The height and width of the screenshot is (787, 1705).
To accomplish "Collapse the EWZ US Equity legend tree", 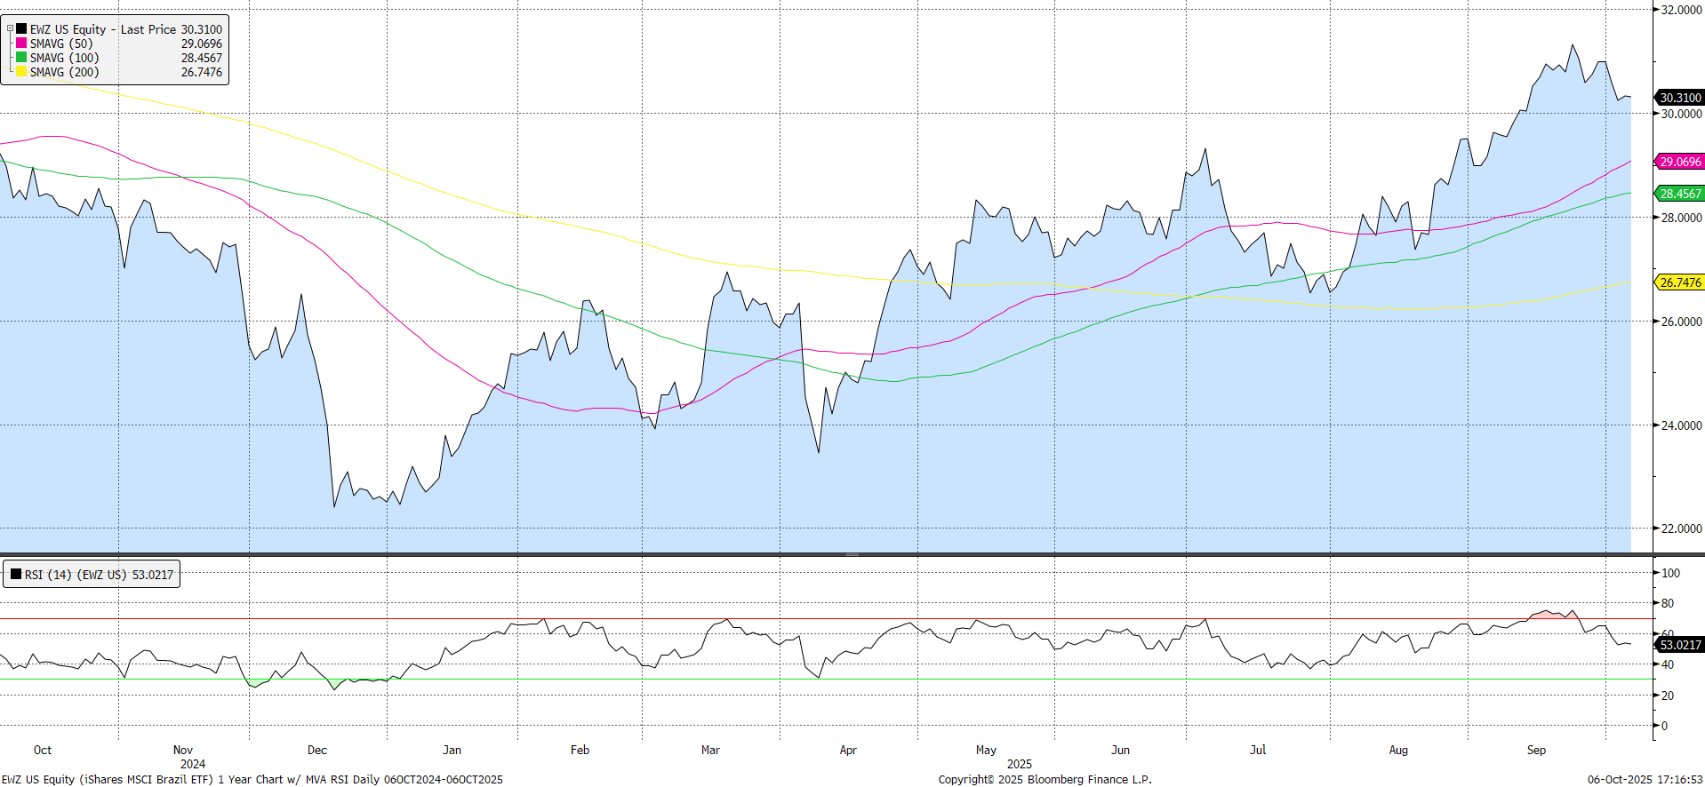I will (10, 29).
